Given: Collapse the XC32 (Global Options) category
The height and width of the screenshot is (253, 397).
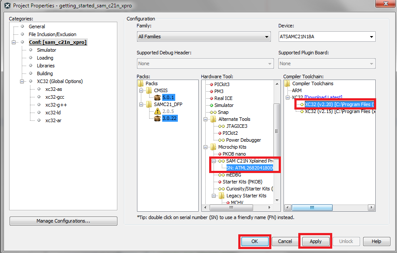Looking at the screenshot, I should coord(22,81).
